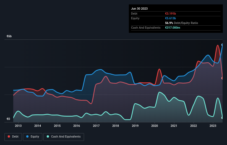This screenshot has width=227, height=145.
Task: Click the blue Equity legend dot
Action: (27, 136)
